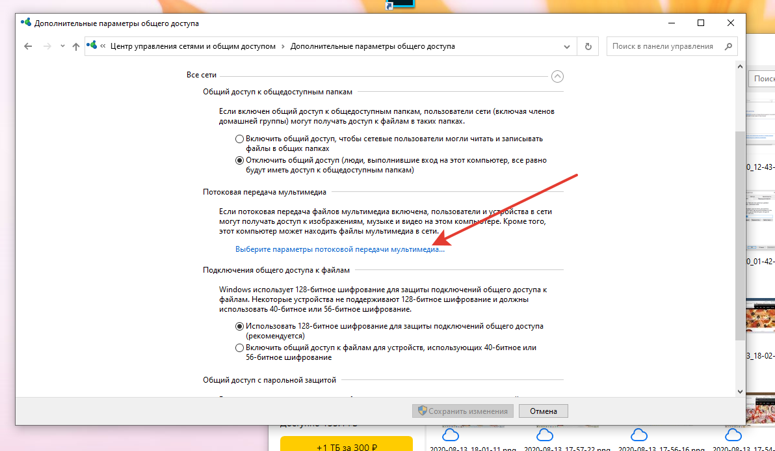775x451 pixels.
Task: Open recent locations dropdown arrow
Action: (x=62, y=46)
